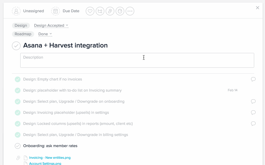Click the assignee avatar icon
This screenshot has height=165, width=265.
[16, 11]
